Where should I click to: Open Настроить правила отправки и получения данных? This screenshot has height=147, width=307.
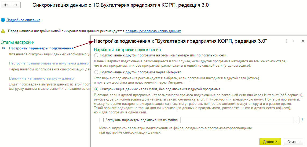pyautogui.click(x=49, y=63)
